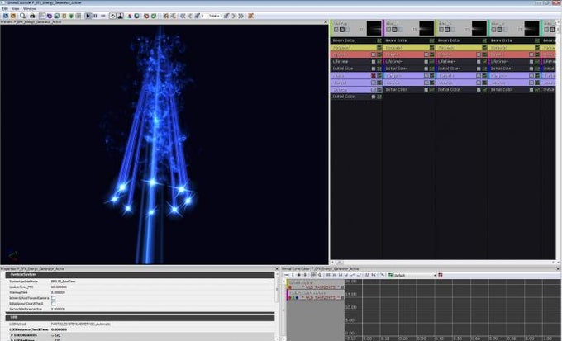The height and width of the screenshot is (341, 562).
Task: Click the first icon in the Curve Editor toolbar
Action: 287,275
